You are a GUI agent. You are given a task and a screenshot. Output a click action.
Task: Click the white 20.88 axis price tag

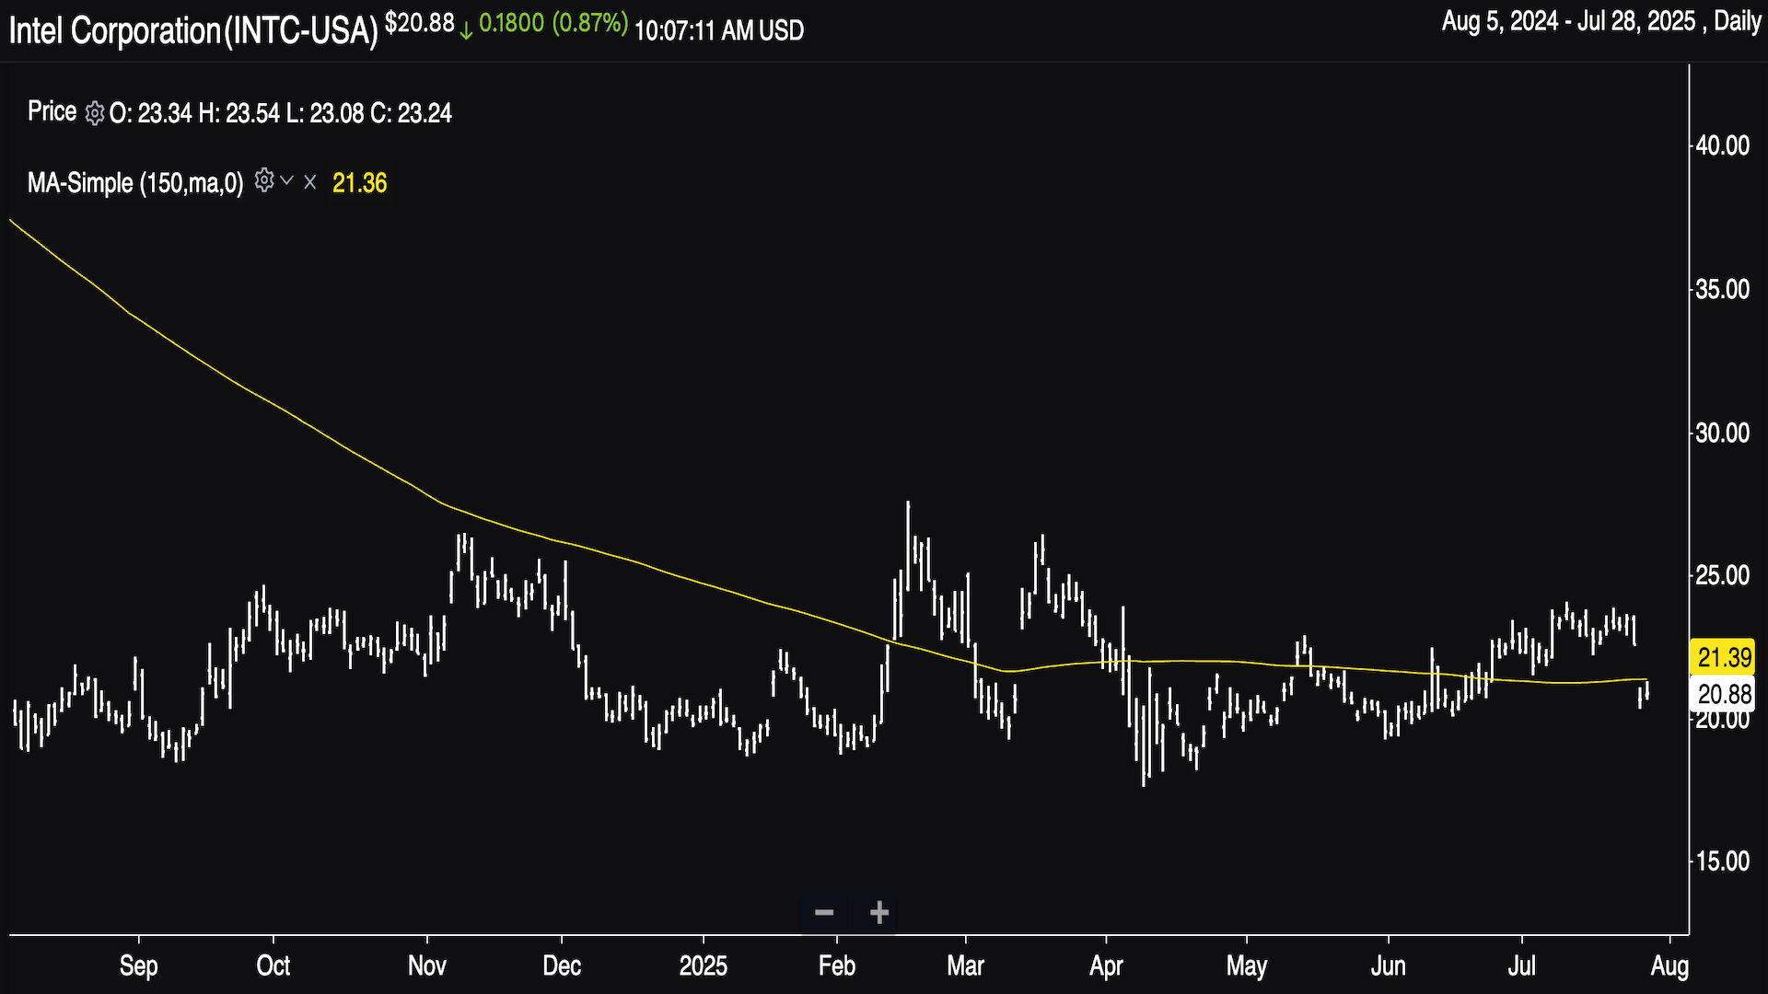[x=1723, y=694]
